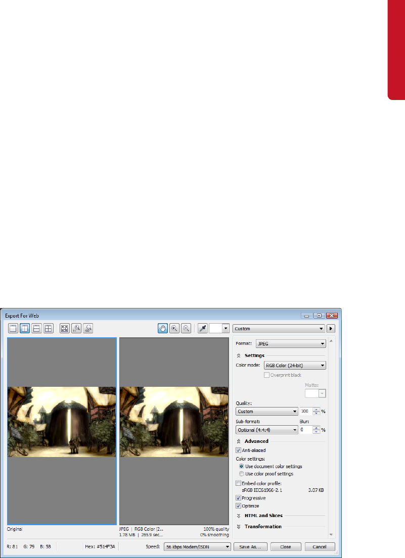This screenshot has width=405, height=558.
Task: Open the Matte color picker
Action: [315, 393]
